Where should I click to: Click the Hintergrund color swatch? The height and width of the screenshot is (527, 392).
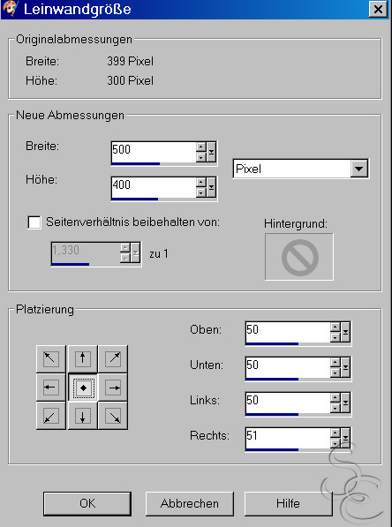click(x=299, y=257)
